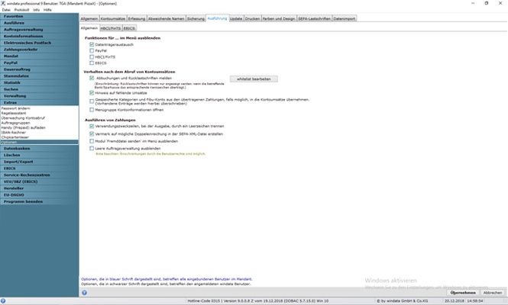Image resolution: width=508 pixels, height=305 pixels.
Task: Open the Protokoll menu
Action: (x=21, y=10)
